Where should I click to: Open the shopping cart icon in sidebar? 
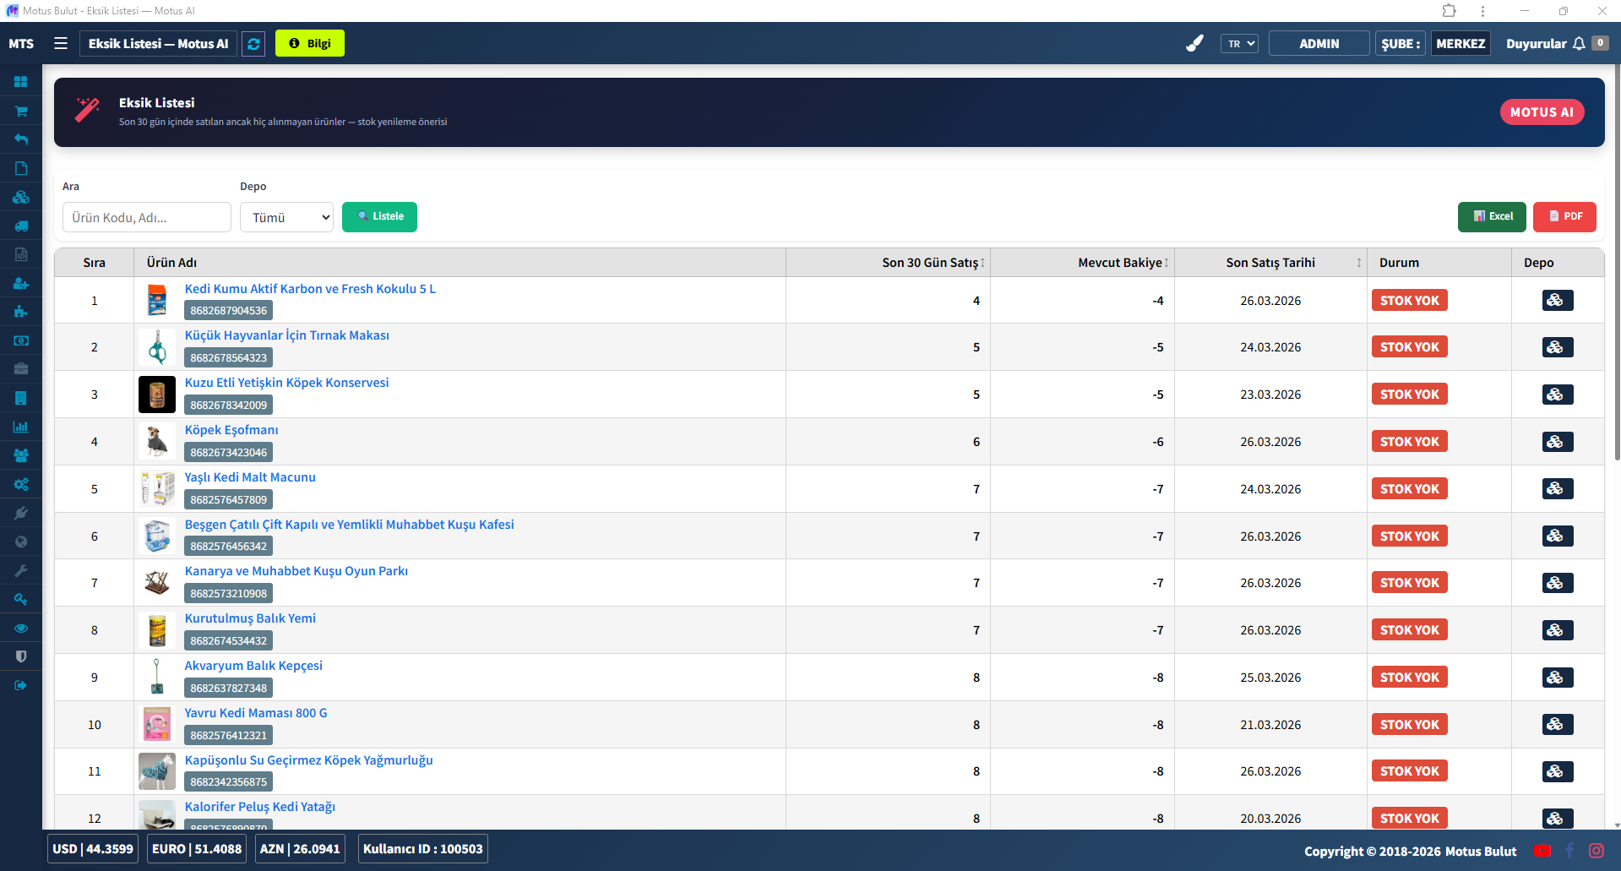(21, 111)
